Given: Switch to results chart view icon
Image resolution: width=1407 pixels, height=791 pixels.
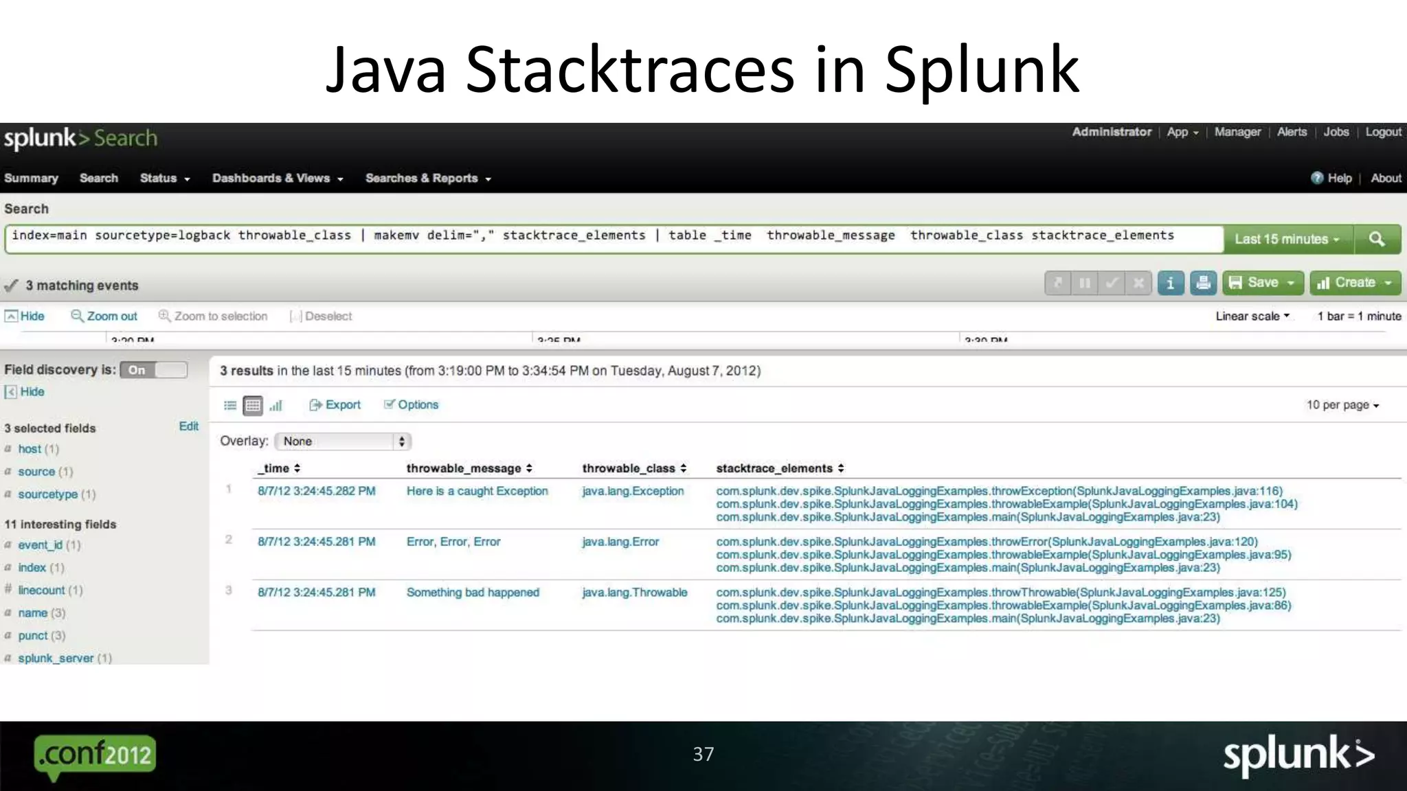Looking at the screenshot, I should pyautogui.click(x=276, y=406).
